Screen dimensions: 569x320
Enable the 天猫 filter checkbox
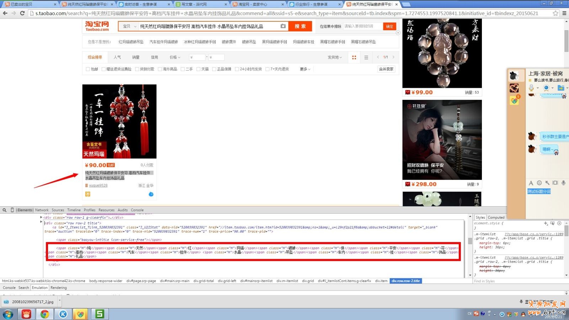(x=198, y=69)
